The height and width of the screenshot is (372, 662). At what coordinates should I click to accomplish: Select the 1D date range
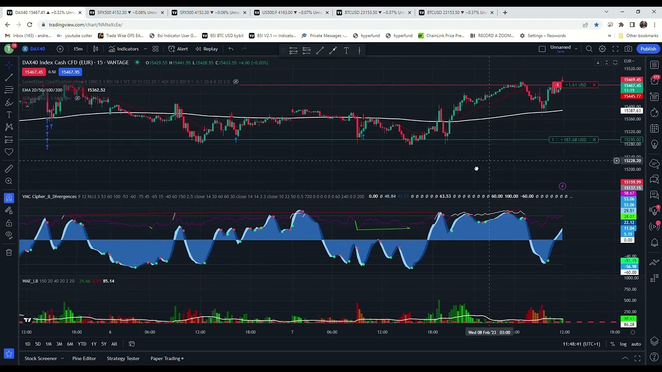click(27, 344)
